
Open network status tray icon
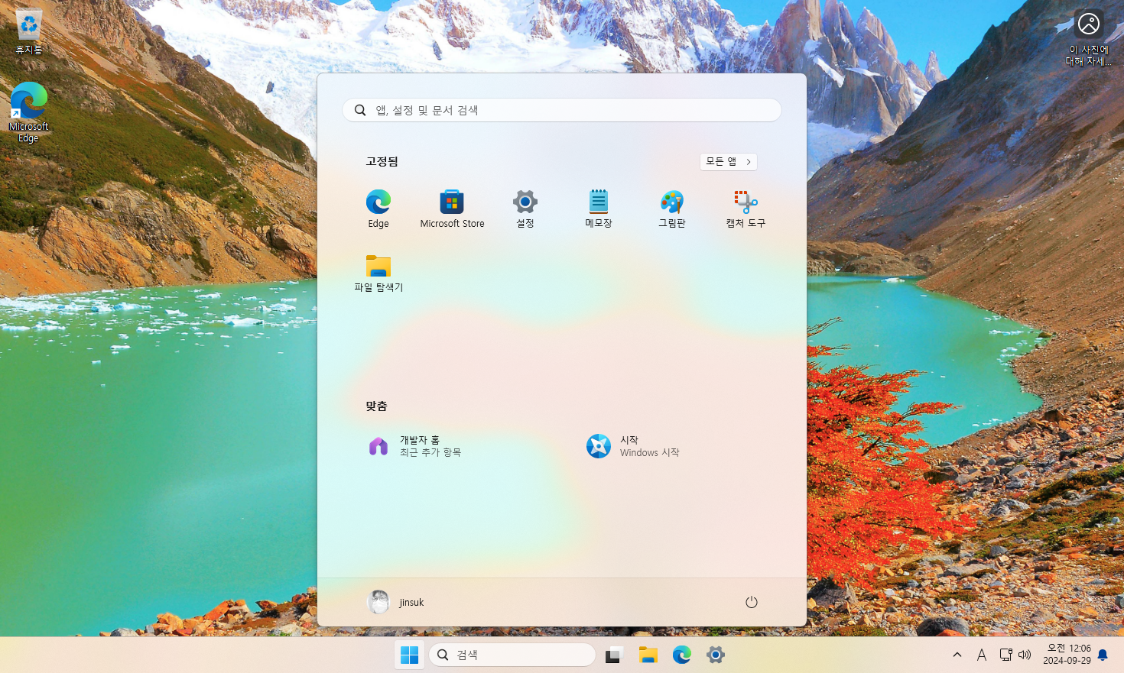[x=1006, y=655]
